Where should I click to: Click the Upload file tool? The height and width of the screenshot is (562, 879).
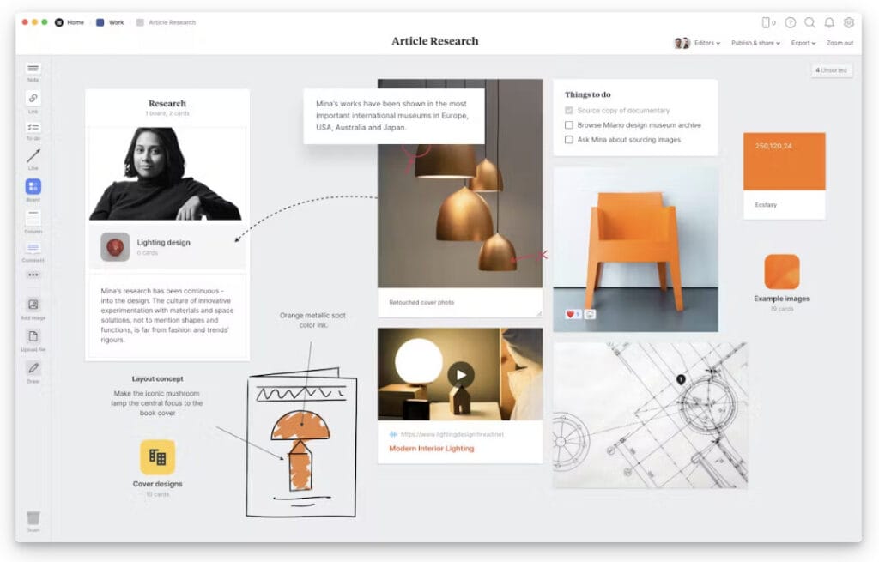pyautogui.click(x=33, y=336)
